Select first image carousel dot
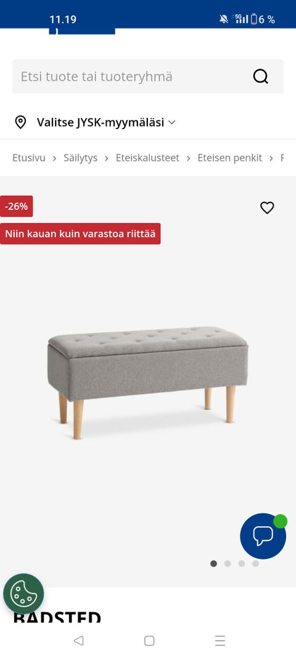Image resolution: width=296 pixels, height=659 pixels. (x=214, y=564)
